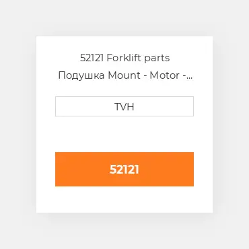
Task: Click the word 'Motor' in the description
Action: (165, 75)
